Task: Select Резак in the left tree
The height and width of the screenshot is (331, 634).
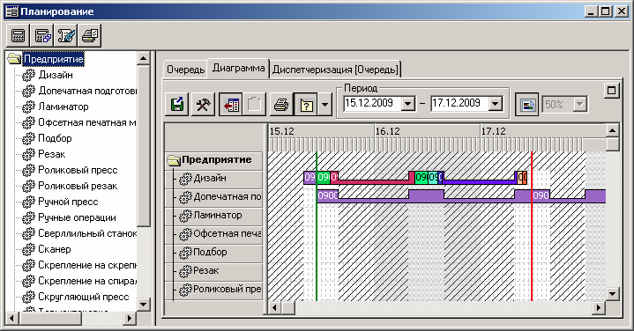Action: (x=51, y=154)
